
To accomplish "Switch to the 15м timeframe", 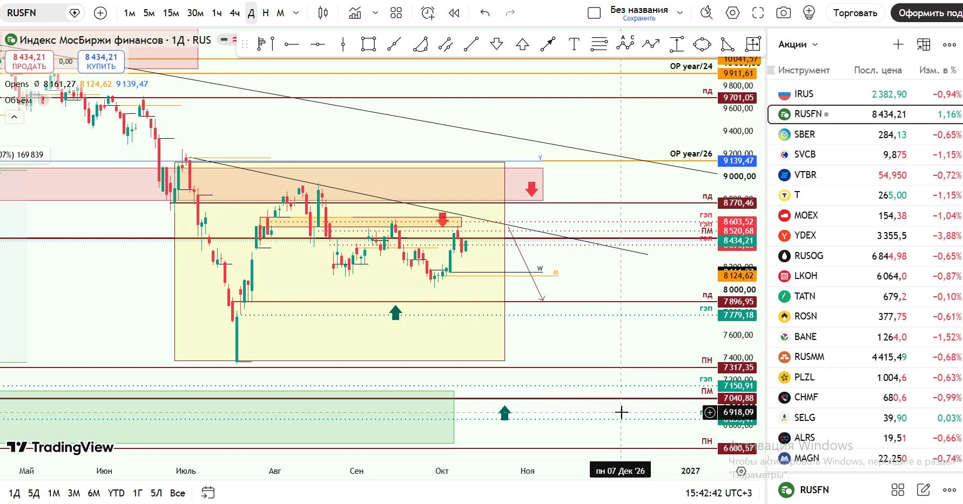I will click(x=171, y=13).
